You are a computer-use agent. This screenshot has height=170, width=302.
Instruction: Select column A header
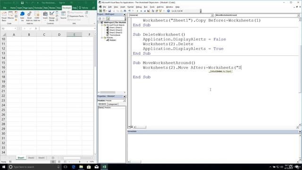14,34
